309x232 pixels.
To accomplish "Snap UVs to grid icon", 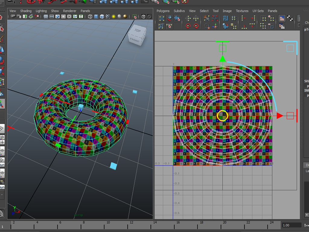I will click(x=234, y=19).
